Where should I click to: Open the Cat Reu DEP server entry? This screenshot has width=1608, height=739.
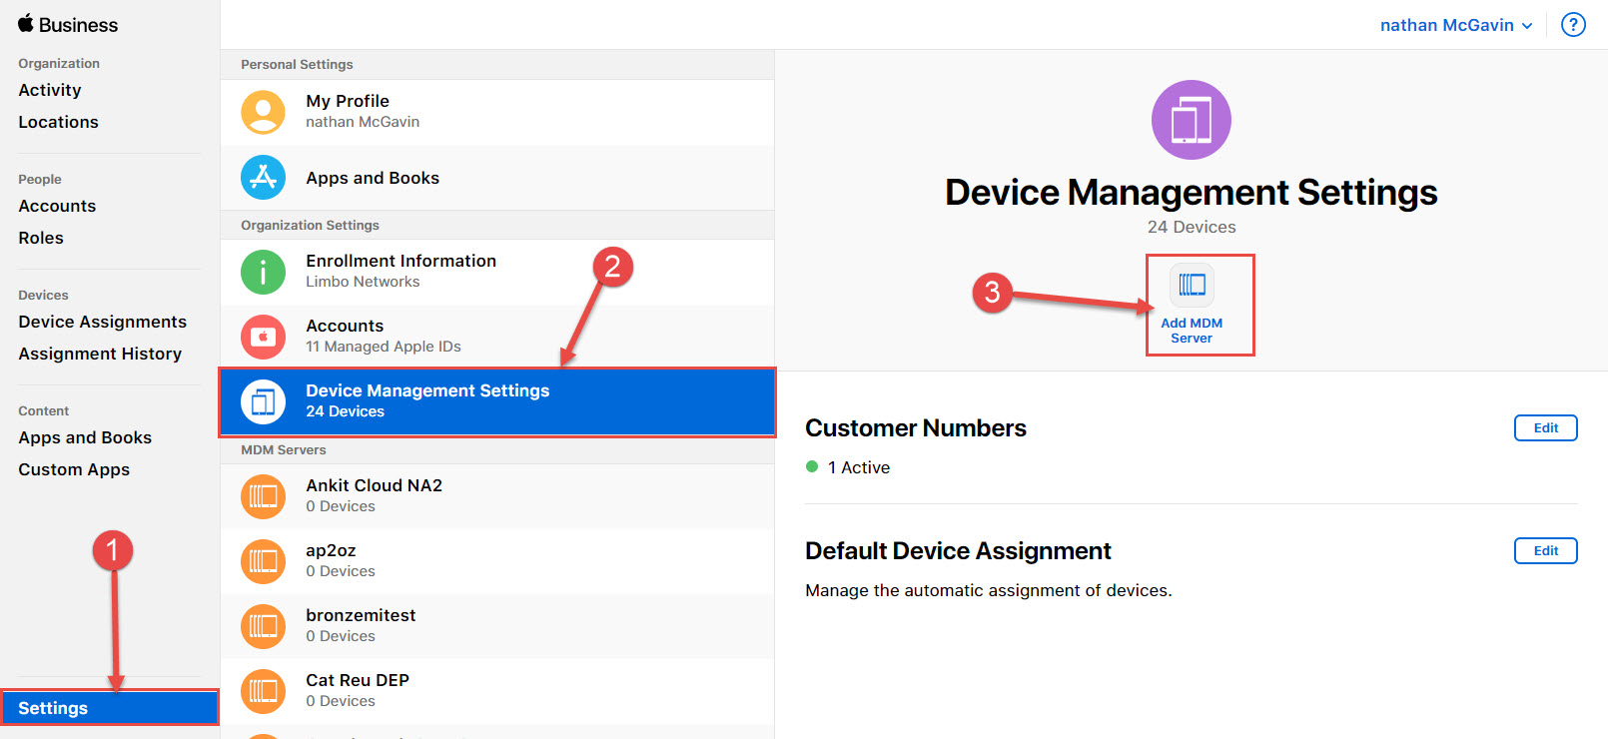358,690
